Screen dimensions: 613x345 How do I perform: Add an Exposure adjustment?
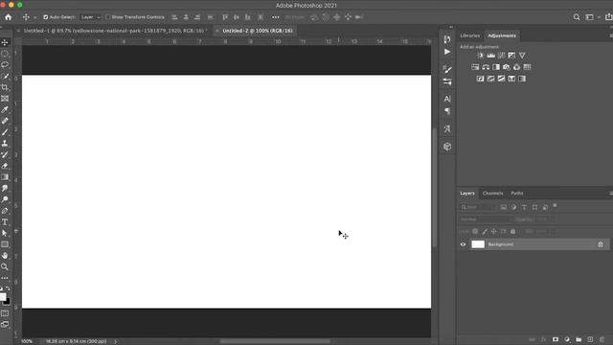511,56
